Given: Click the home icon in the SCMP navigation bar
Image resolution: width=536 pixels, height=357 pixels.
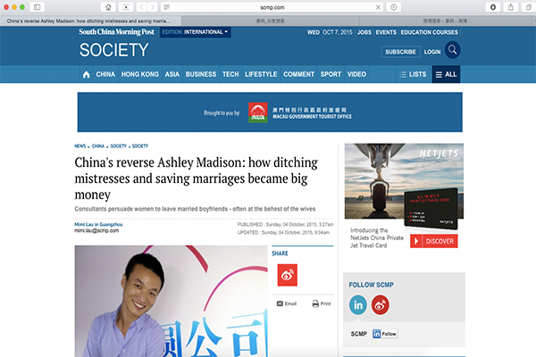Looking at the screenshot, I should pos(87,74).
